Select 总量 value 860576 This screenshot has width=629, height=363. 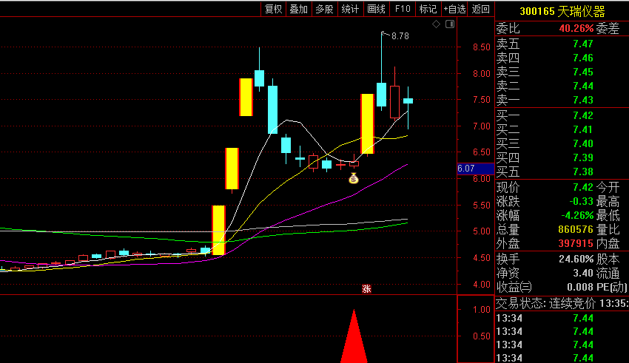coord(576,230)
